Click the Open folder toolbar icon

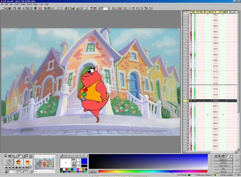pyautogui.click(x=6, y=8)
